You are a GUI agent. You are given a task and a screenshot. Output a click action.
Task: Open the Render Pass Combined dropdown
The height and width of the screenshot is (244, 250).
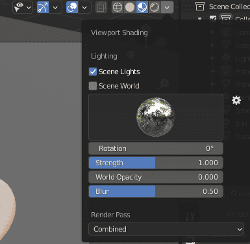166,229
